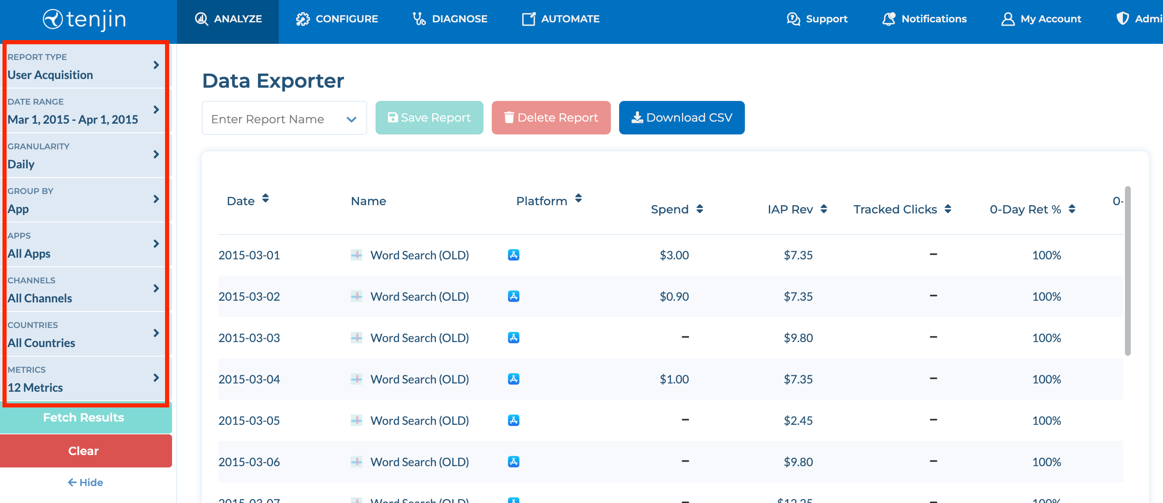Sort table by Tracked Clicks arrows
Image resolution: width=1163 pixels, height=503 pixels.
click(x=948, y=208)
